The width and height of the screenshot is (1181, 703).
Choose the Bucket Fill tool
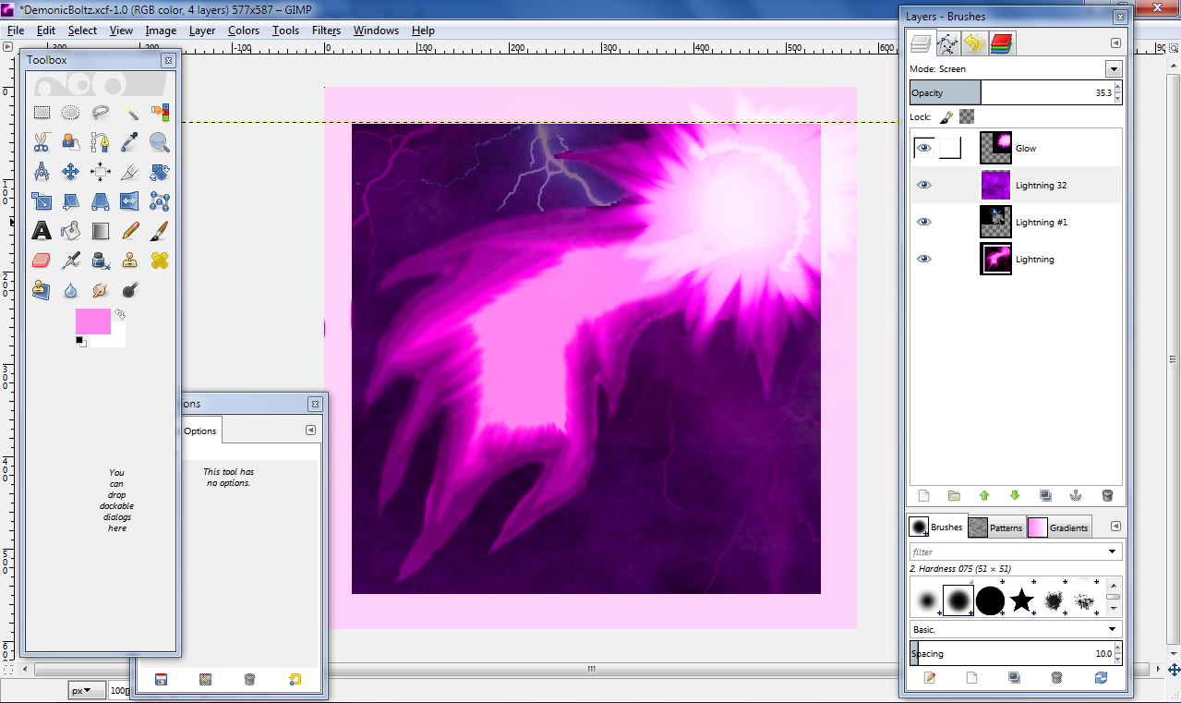tap(70, 231)
